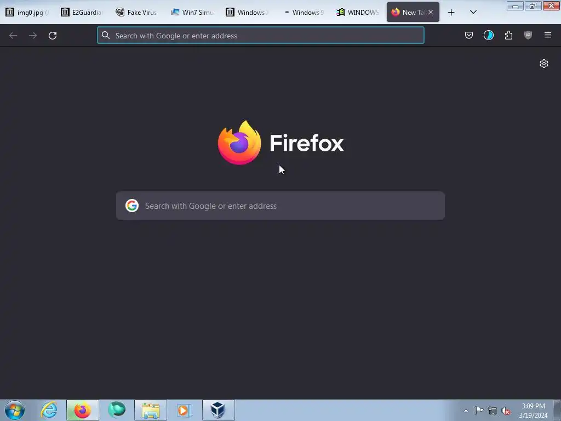The image size is (561, 421).
Task: Go forward one page
Action: pos(33,36)
